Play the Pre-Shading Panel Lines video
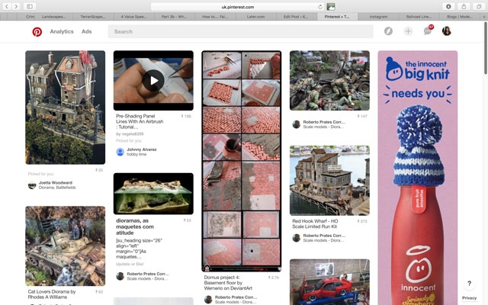 (153, 81)
